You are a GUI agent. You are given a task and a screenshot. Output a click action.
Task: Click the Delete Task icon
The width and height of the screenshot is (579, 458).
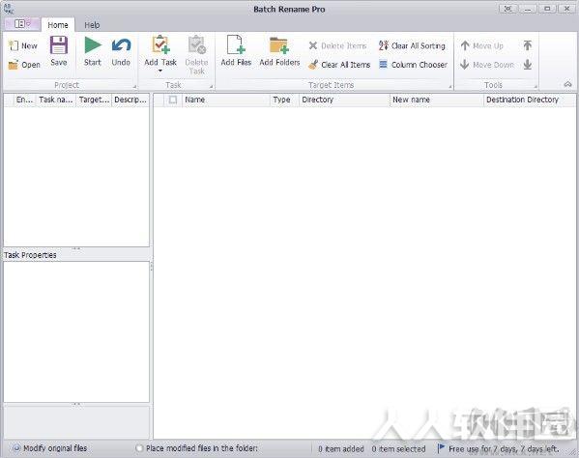[x=197, y=44]
